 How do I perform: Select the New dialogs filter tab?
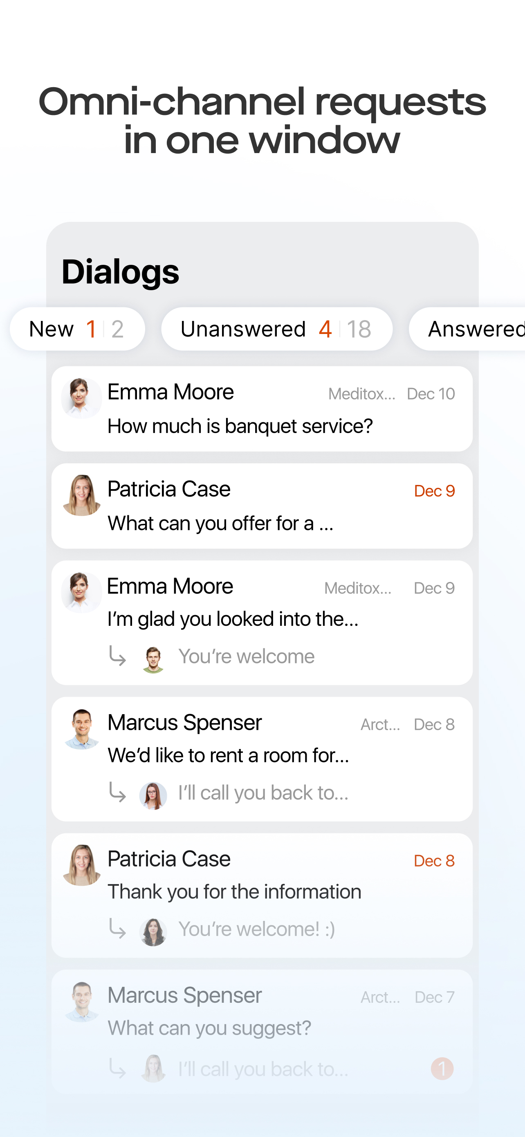[x=78, y=329]
